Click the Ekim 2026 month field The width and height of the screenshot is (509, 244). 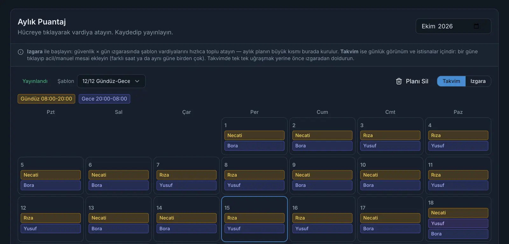(x=453, y=26)
